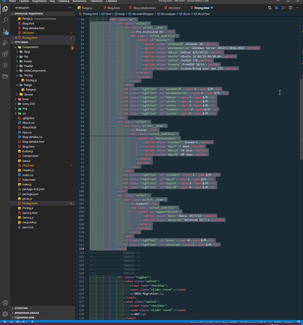Open the Выполнить menu
Viewport: 303px width, 325px height.
click(x=79, y=1)
